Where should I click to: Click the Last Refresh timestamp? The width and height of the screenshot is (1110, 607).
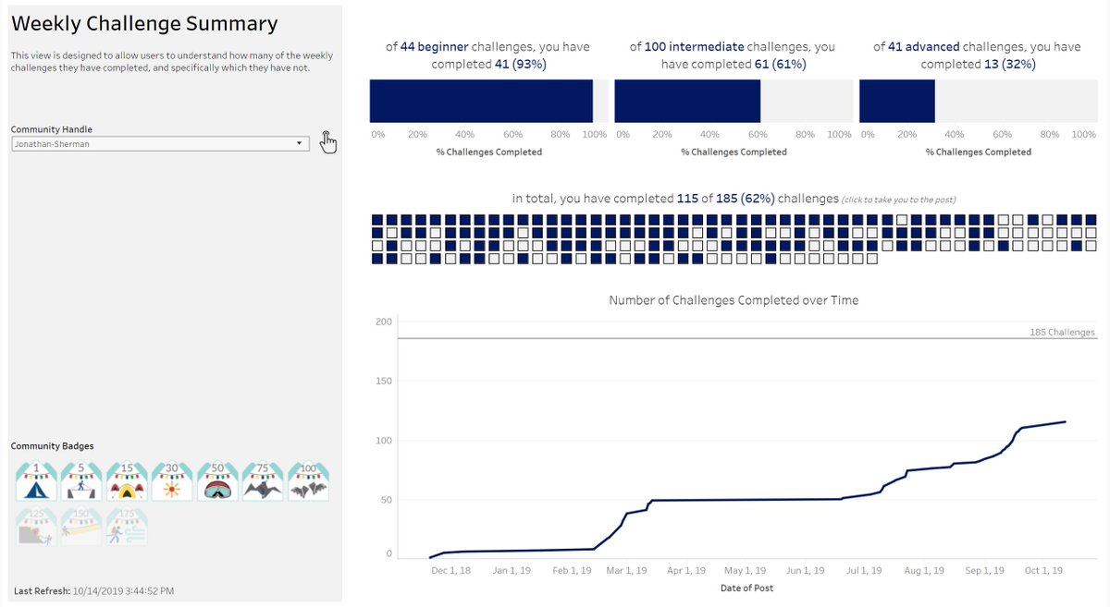point(94,590)
